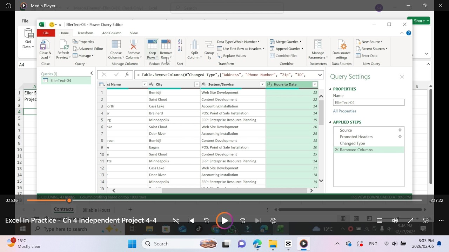Click the Group By button
The height and width of the screenshot is (252, 449).
(x=209, y=49)
